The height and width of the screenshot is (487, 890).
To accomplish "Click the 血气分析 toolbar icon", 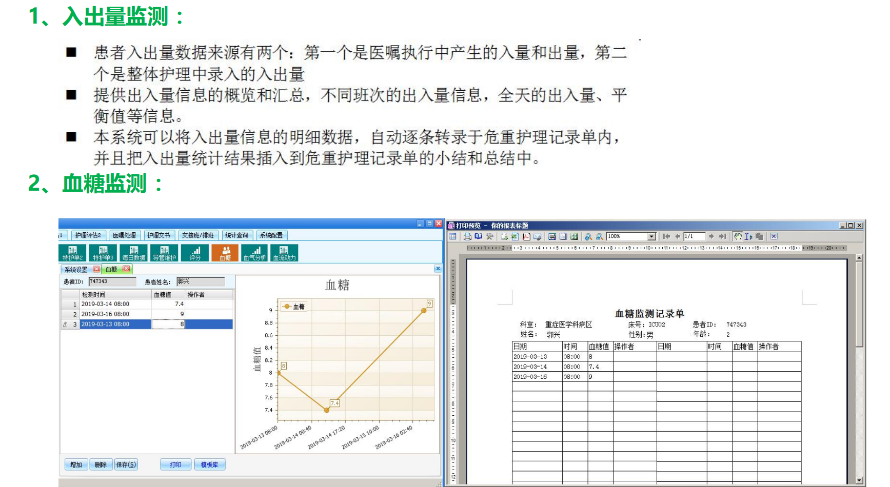I will pyautogui.click(x=254, y=253).
